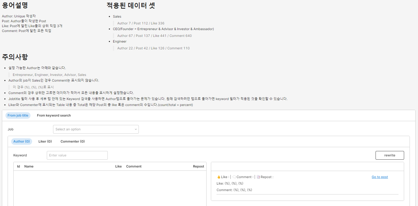Open the Job "Select an option" dropdown
418x206 pixels.
click(96, 129)
